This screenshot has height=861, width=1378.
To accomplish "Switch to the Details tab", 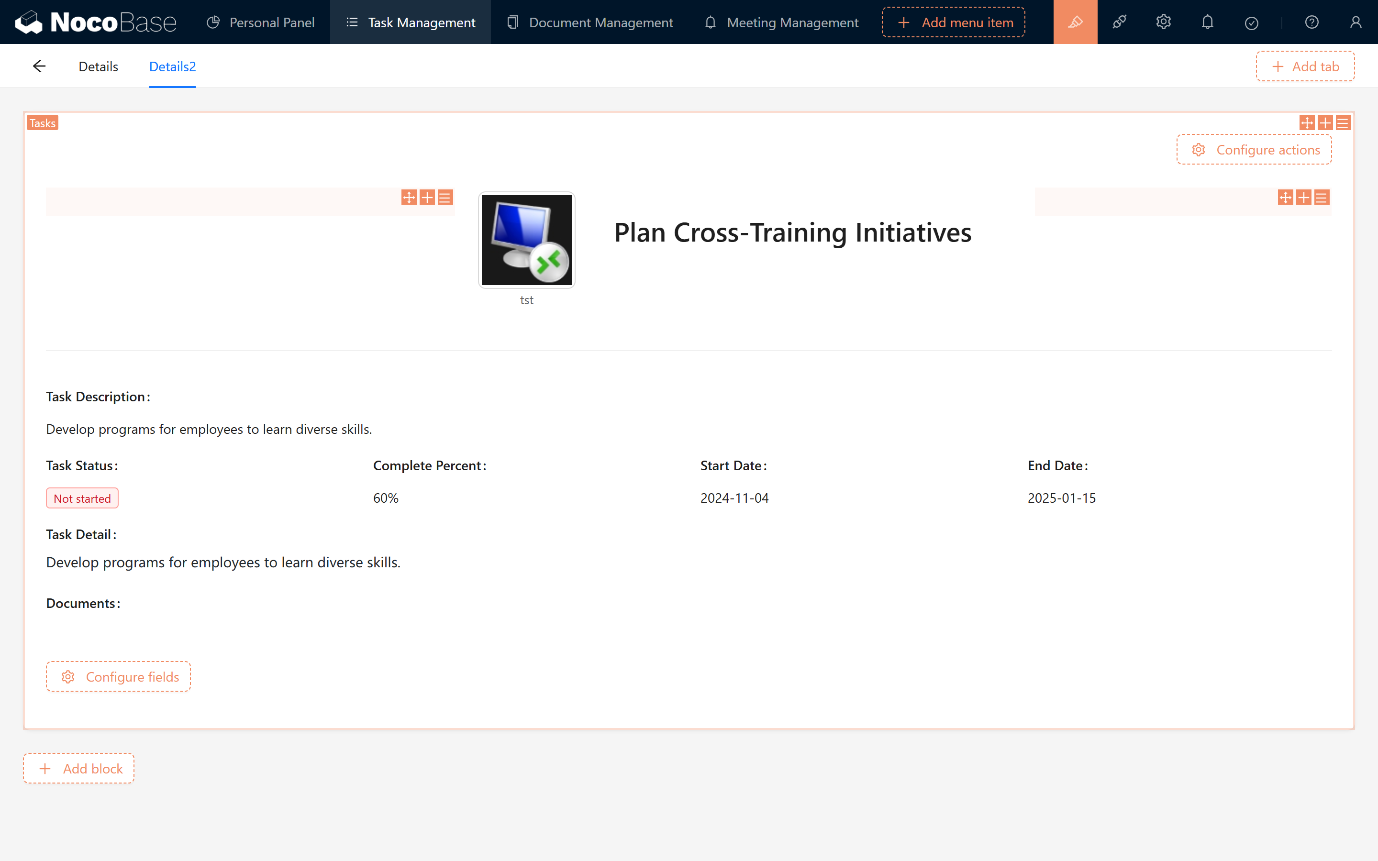I will coord(98,66).
